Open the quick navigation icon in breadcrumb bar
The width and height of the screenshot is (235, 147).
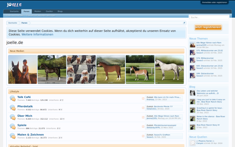point(184,23)
